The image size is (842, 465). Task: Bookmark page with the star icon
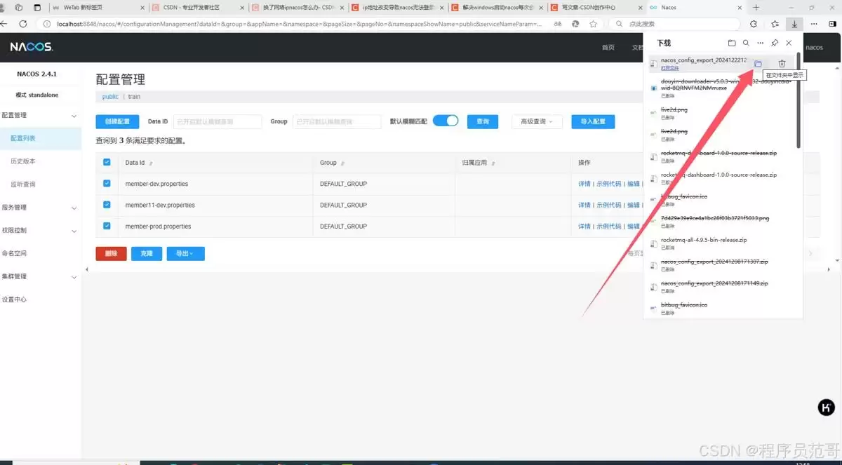tap(594, 23)
